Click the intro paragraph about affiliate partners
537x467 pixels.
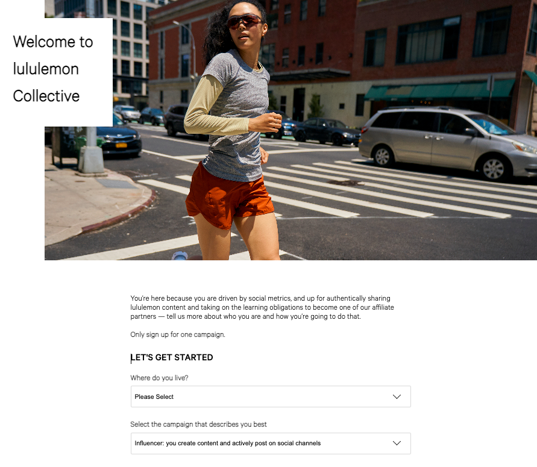tap(262, 307)
